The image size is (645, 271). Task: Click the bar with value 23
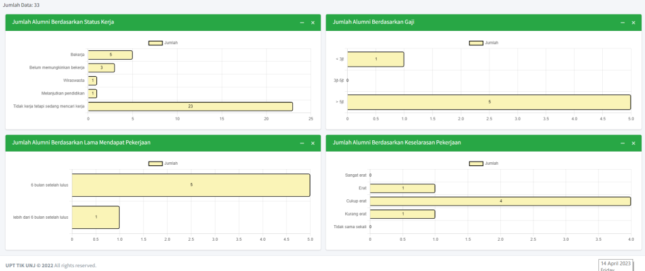190,106
